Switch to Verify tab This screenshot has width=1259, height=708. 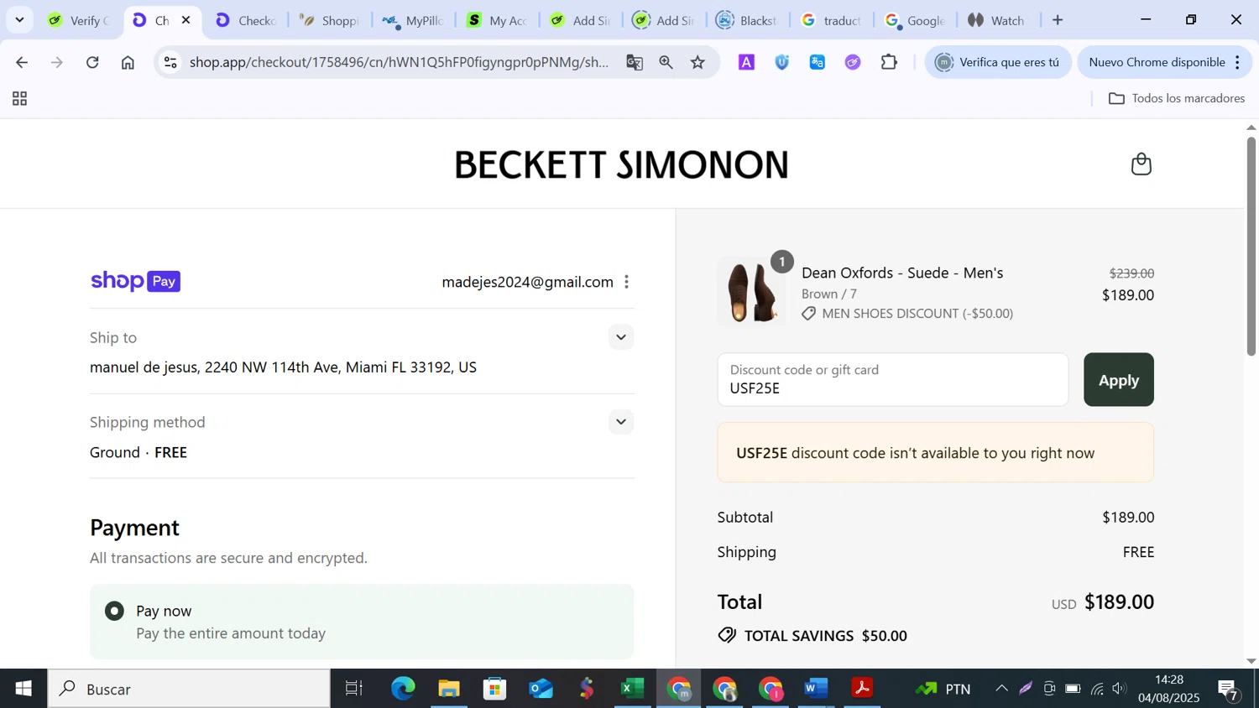point(80,20)
